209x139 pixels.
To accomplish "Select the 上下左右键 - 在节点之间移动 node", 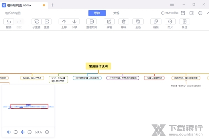I will pyautogui.click(x=123, y=78).
